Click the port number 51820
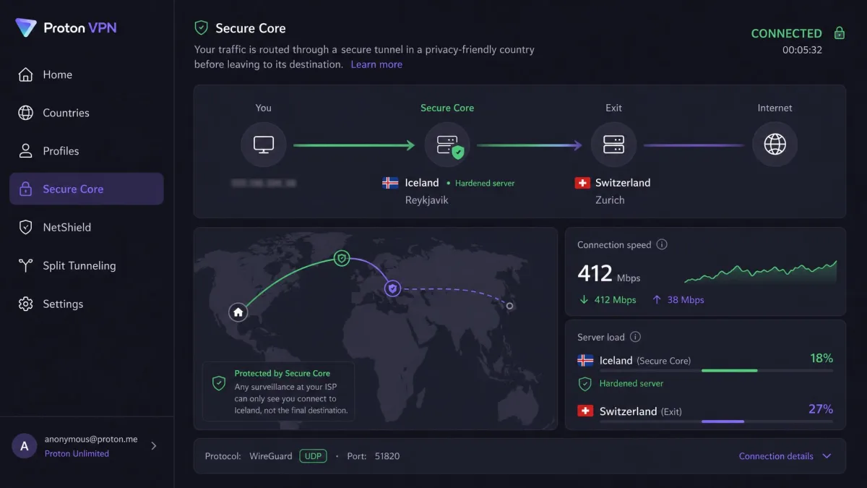 (x=387, y=456)
